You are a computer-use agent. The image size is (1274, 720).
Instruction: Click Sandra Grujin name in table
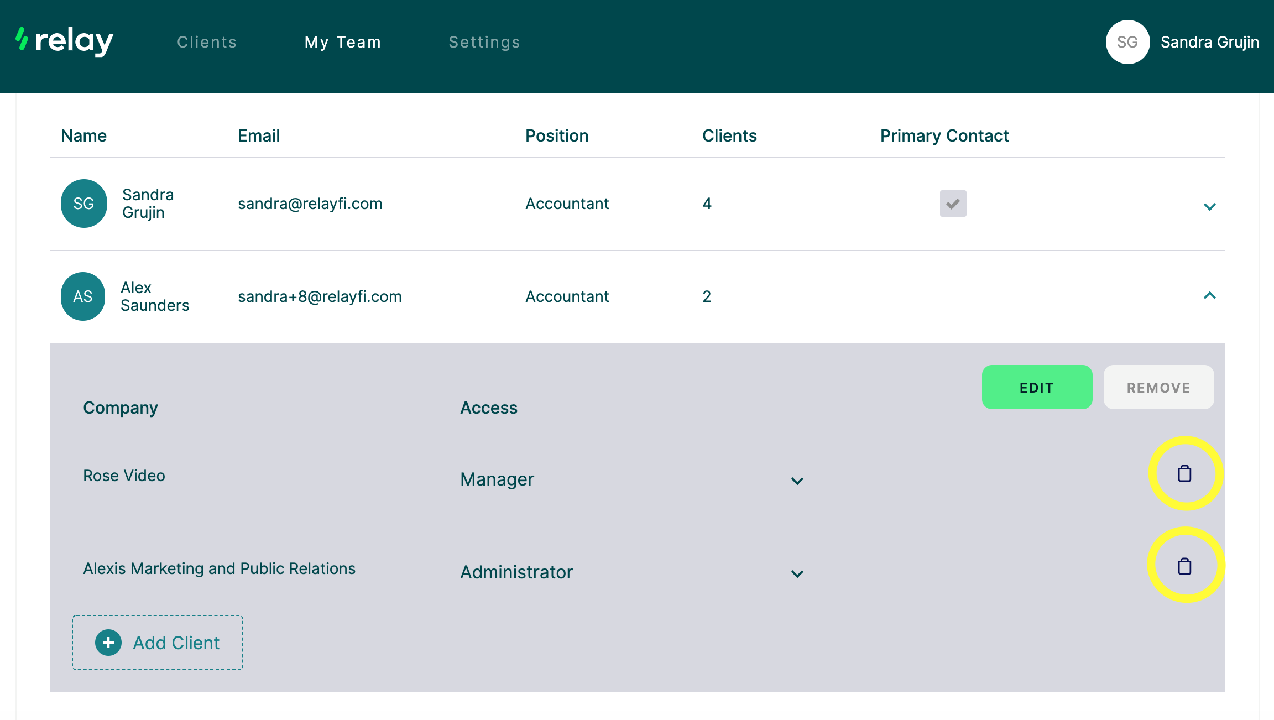coord(148,204)
